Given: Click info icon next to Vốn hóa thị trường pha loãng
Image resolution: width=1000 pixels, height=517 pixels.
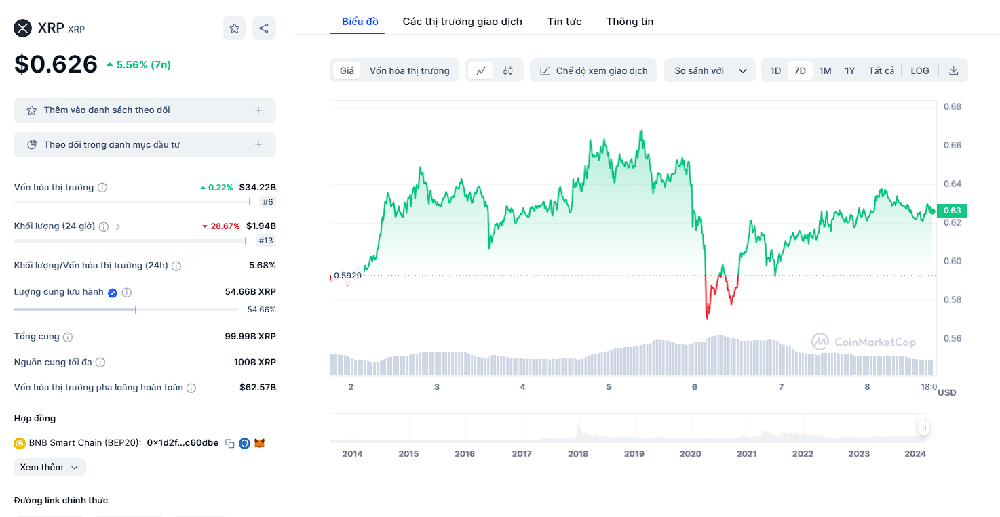Looking at the screenshot, I should click(x=191, y=388).
